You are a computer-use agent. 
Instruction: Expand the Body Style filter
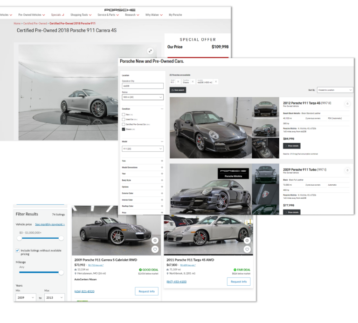(162, 180)
